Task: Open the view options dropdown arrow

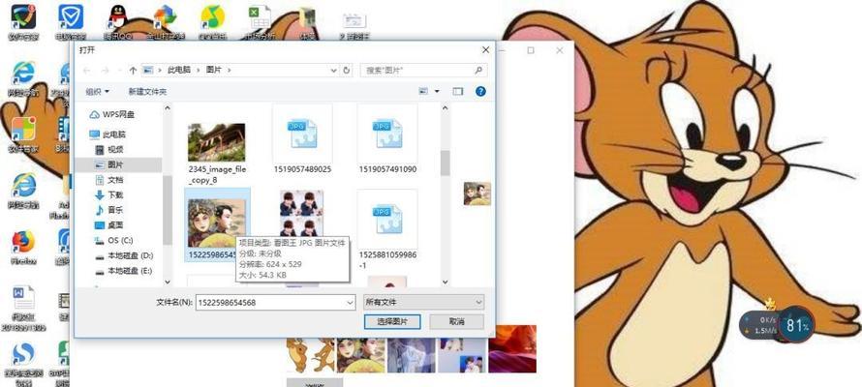Action: (x=437, y=91)
